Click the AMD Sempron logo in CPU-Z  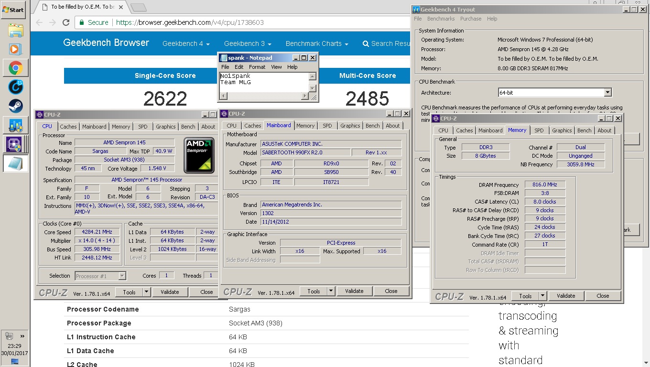(200, 155)
